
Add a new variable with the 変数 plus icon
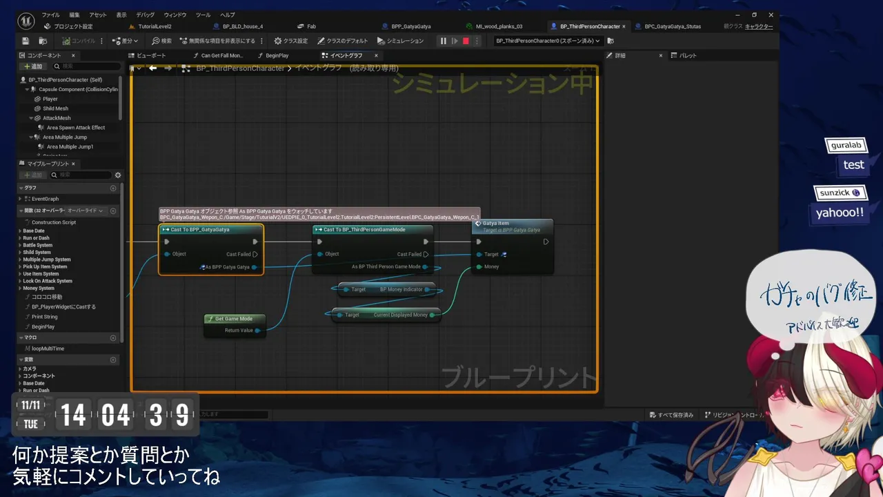pyautogui.click(x=113, y=360)
